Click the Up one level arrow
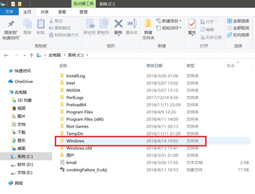 pyautogui.click(x=32, y=55)
